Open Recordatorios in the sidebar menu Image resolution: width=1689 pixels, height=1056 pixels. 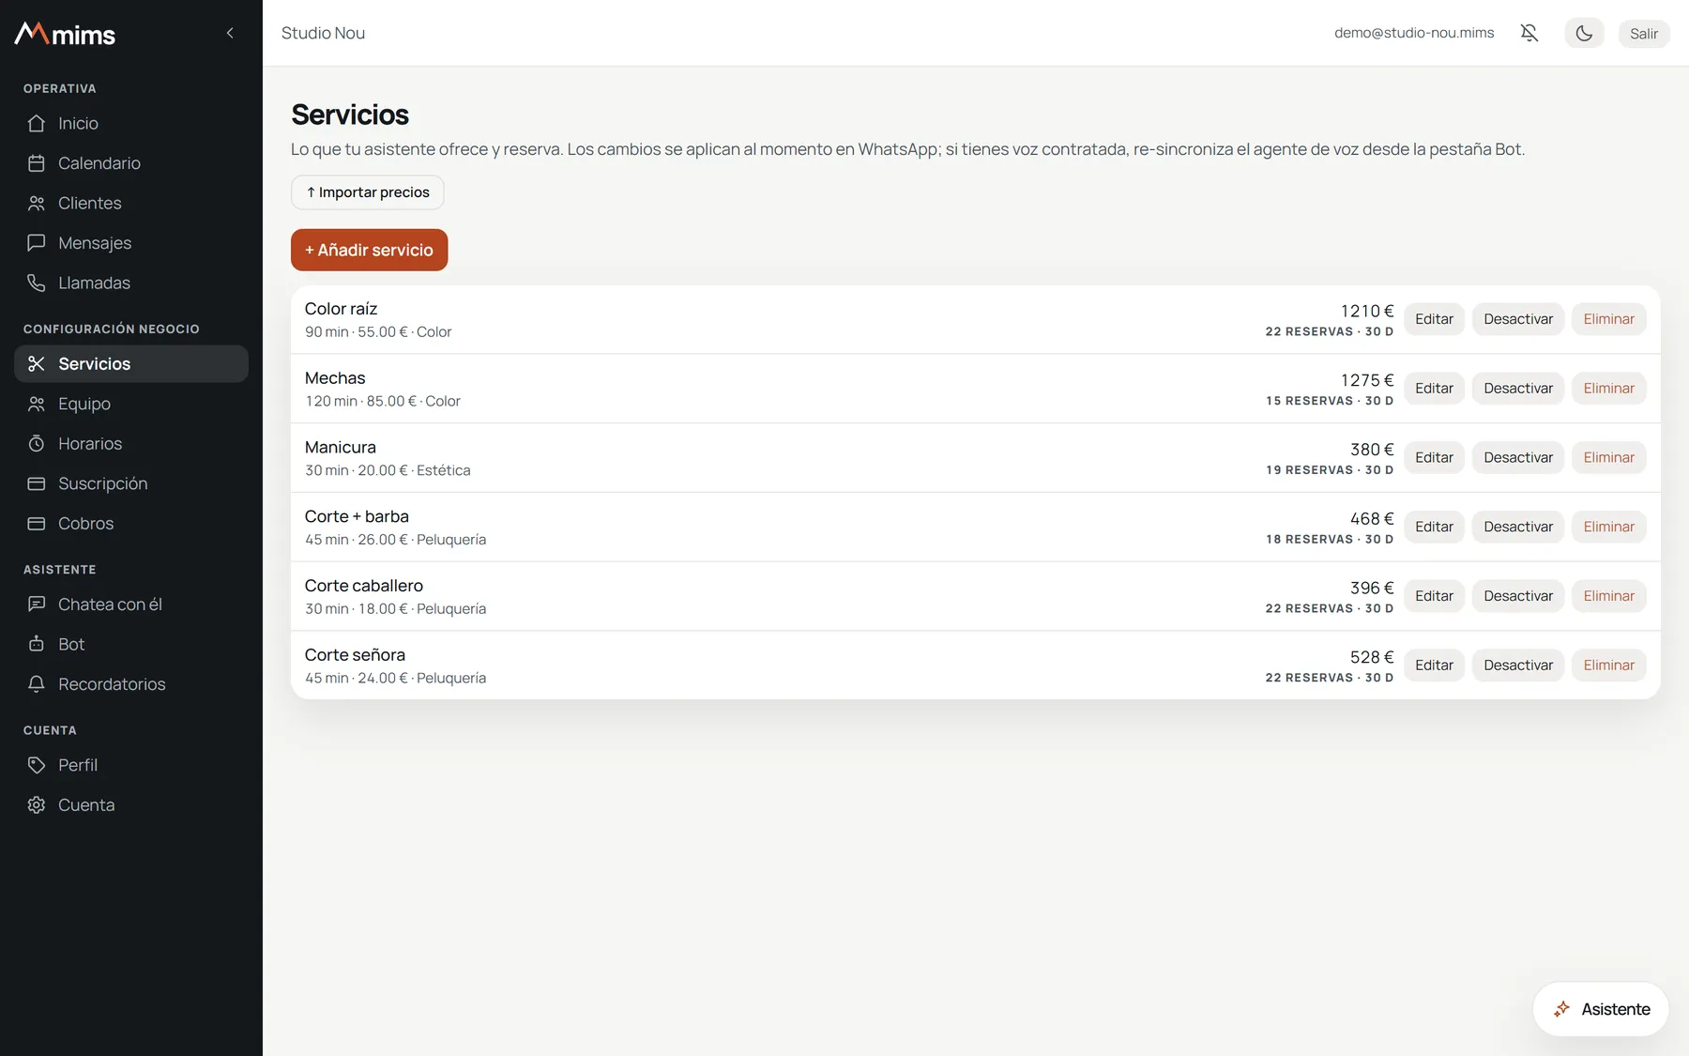click(131, 684)
